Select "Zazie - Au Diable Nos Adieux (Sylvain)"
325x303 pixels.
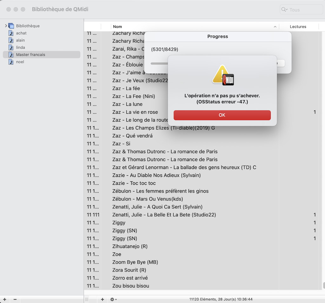pos(156,175)
